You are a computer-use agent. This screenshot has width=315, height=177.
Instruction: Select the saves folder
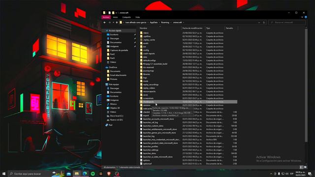coord(146,95)
